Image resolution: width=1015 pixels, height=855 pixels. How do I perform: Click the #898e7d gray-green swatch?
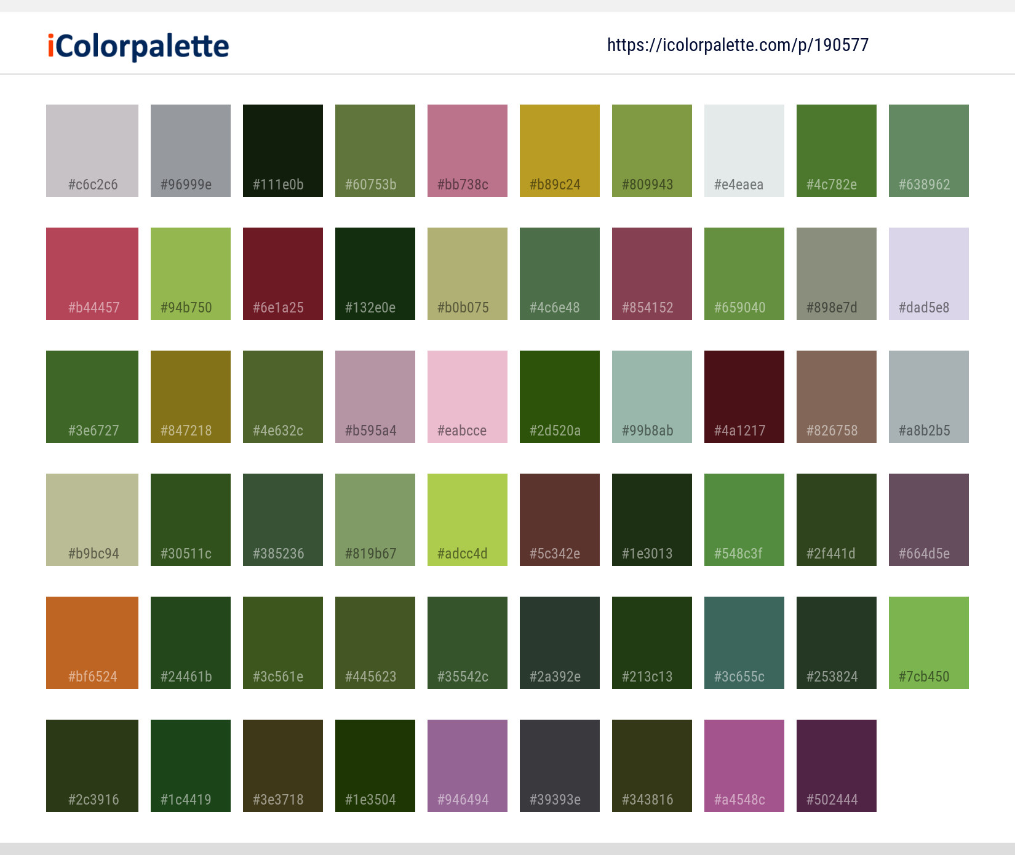pos(837,274)
